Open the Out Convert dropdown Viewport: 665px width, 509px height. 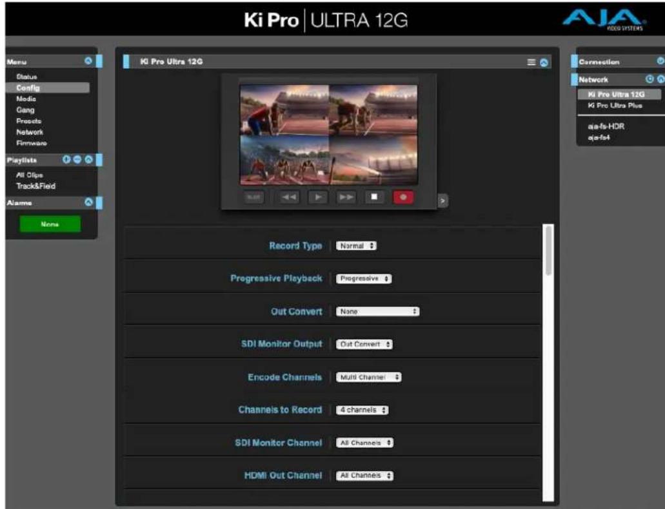377,311
